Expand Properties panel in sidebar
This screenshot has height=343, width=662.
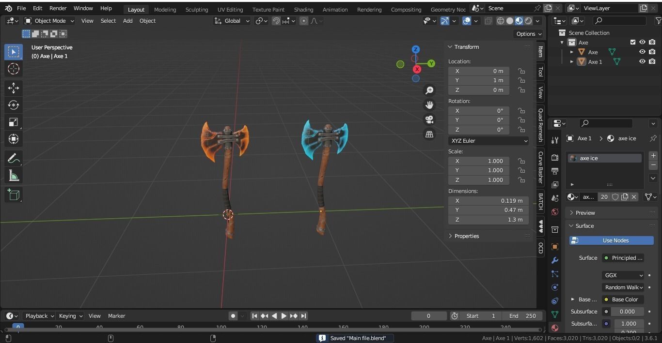pos(466,236)
